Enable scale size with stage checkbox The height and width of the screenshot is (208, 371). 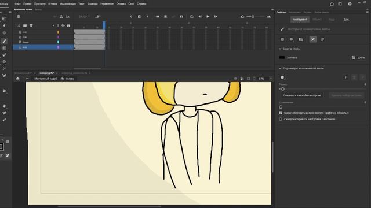click(281, 113)
